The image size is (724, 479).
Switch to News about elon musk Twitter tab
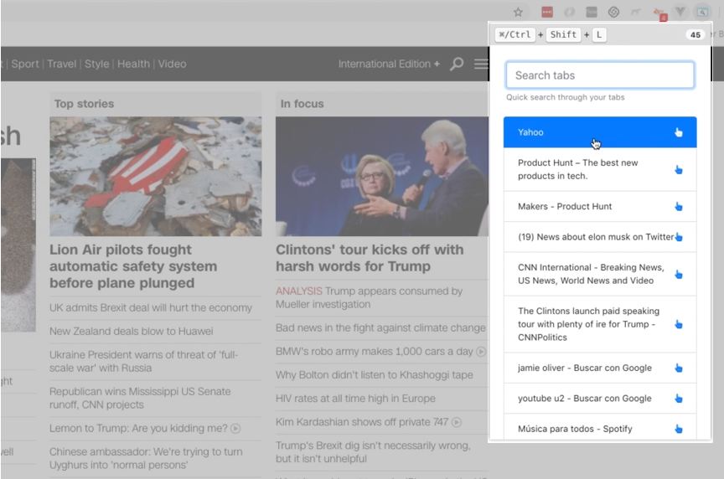pos(600,237)
